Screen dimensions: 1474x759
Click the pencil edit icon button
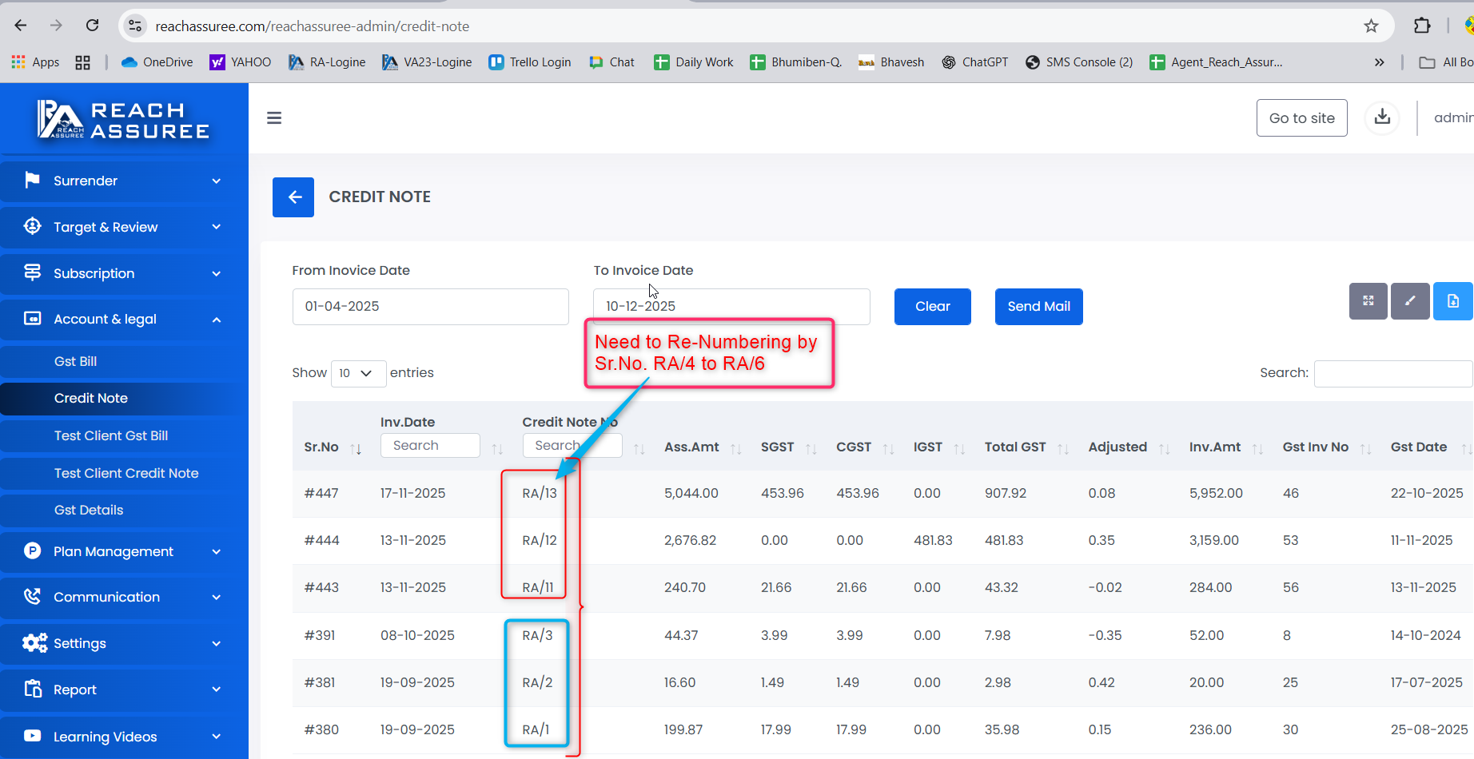pyautogui.click(x=1410, y=301)
